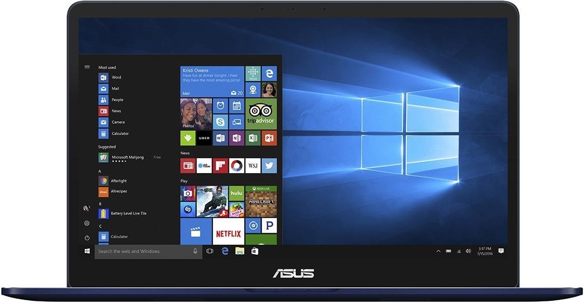
Task: Open the Flipboard tile
Action: coord(221,165)
